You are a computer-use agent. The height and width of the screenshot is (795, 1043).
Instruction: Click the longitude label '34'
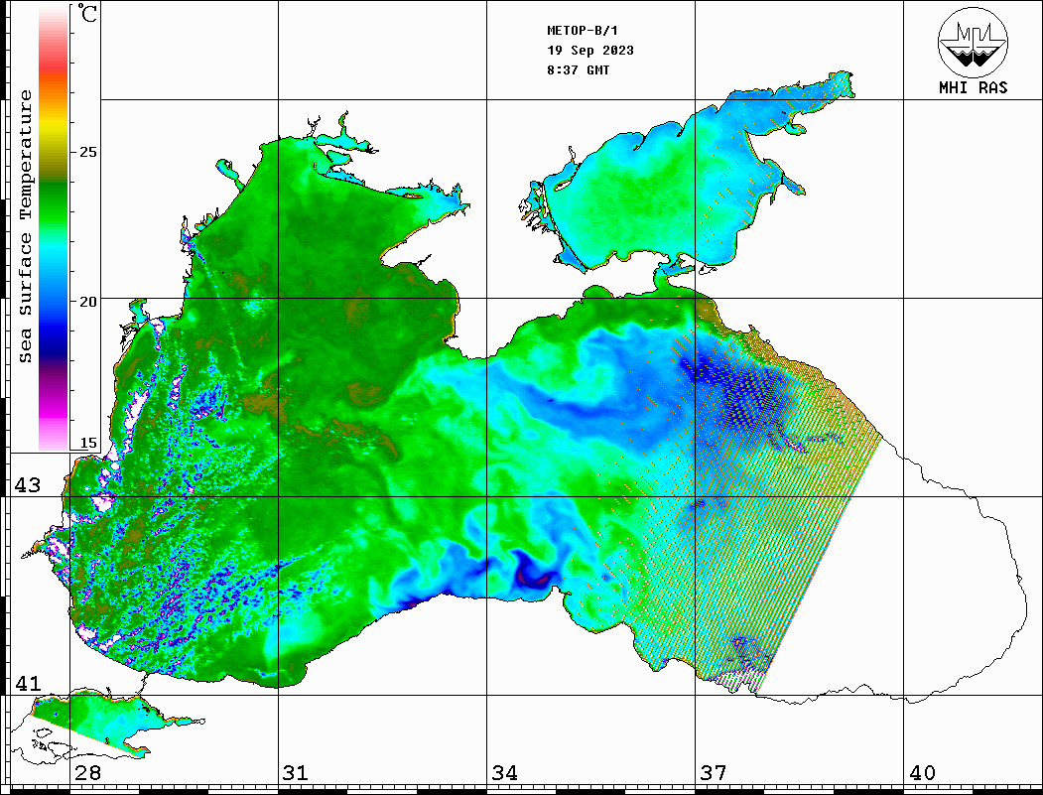505,773
